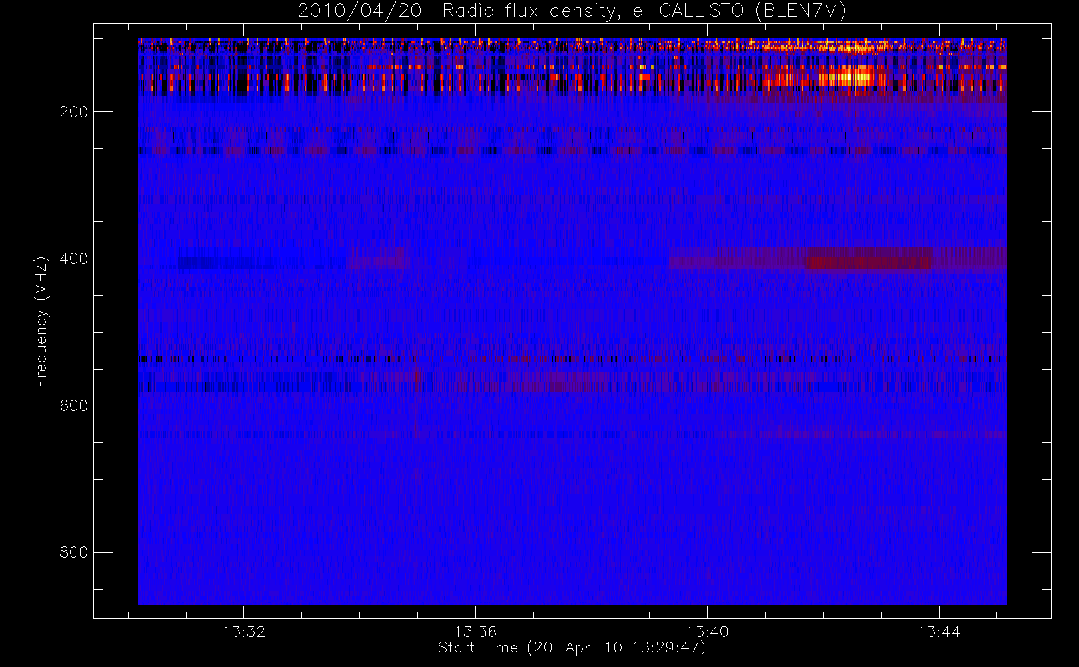Click the '13:32' time tick label
Image resolution: width=1079 pixels, height=667 pixels.
tap(244, 632)
